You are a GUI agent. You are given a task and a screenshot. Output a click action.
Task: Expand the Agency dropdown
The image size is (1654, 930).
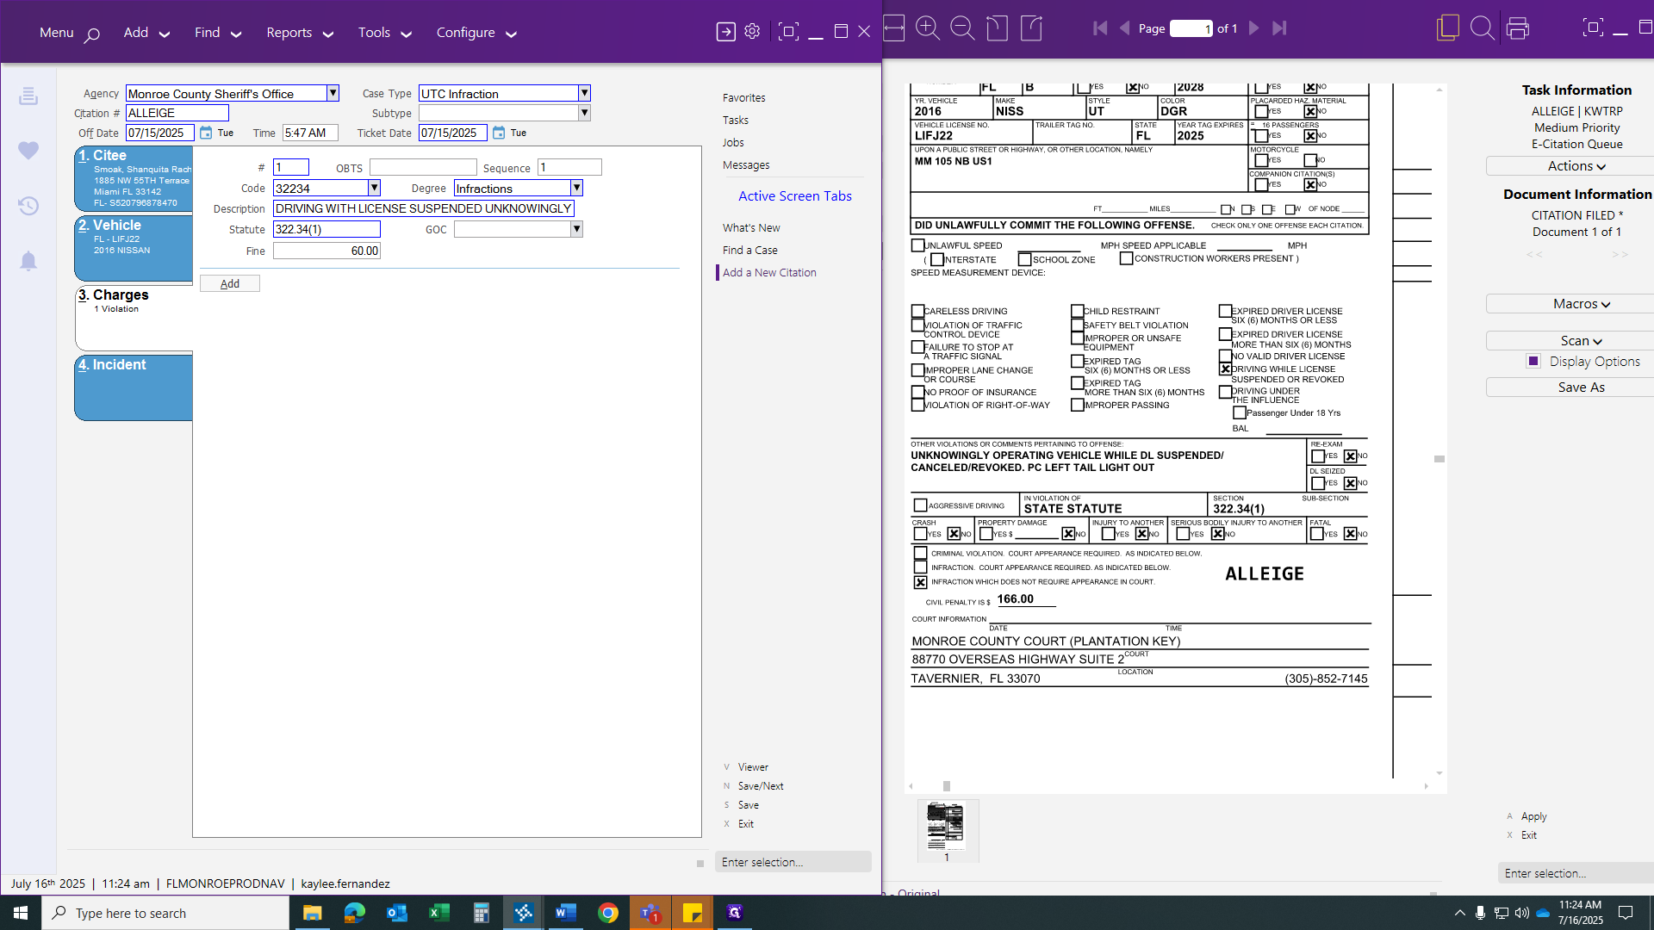click(333, 93)
